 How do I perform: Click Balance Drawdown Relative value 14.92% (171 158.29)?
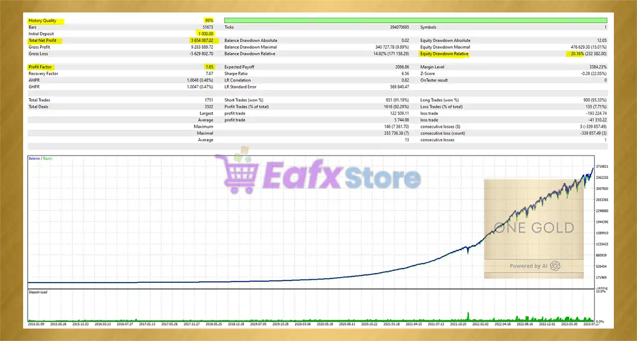391,53
